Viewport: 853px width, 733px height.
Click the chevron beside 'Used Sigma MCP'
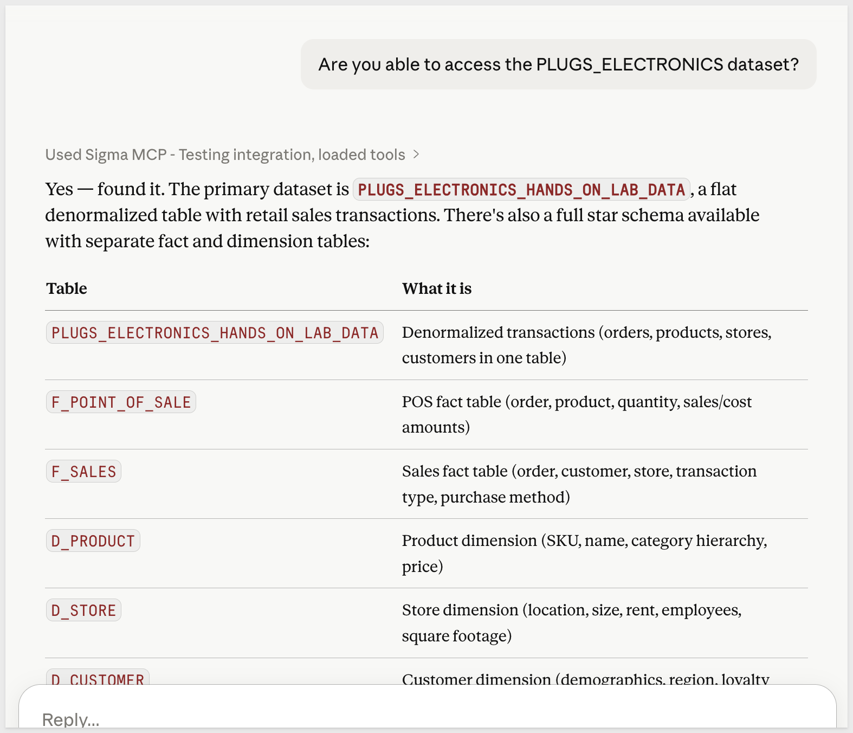[416, 155]
